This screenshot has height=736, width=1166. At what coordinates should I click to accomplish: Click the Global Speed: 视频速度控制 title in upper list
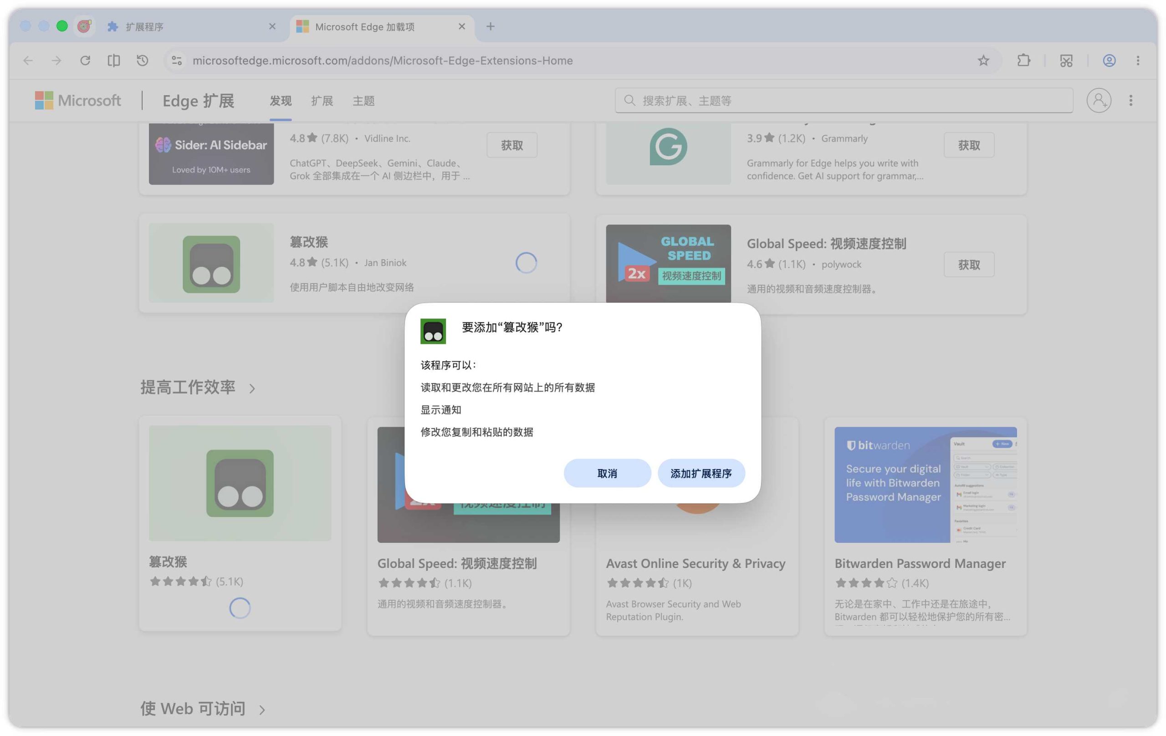(826, 244)
